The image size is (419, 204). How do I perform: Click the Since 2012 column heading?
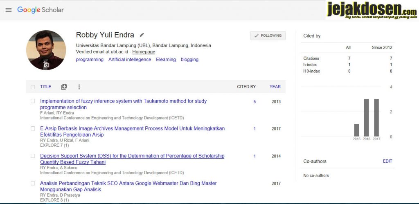point(382,47)
